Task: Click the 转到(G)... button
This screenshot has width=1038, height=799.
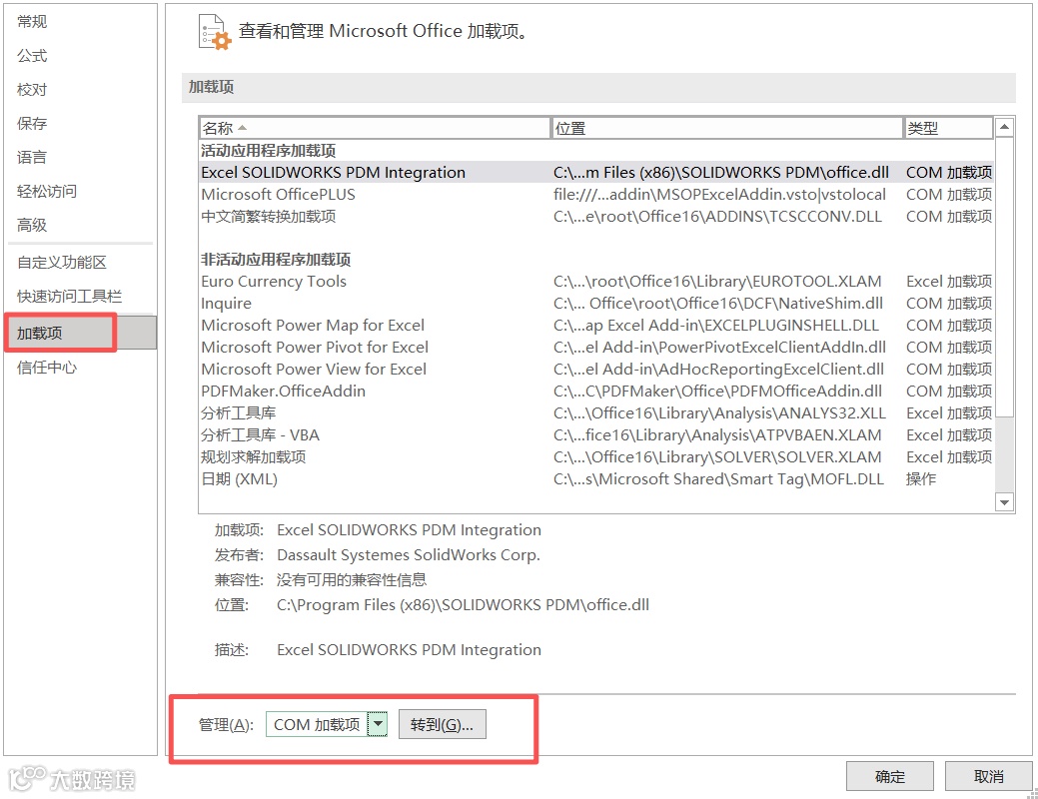Action: [443, 724]
